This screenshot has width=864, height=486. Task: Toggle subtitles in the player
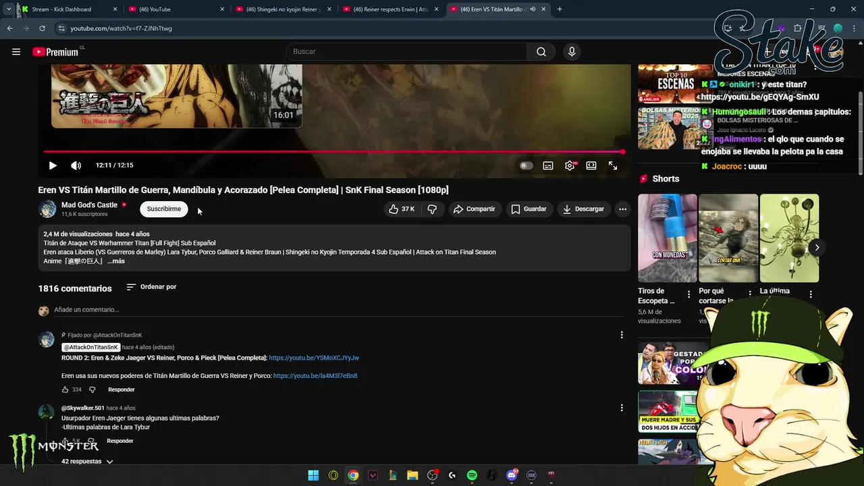[548, 165]
